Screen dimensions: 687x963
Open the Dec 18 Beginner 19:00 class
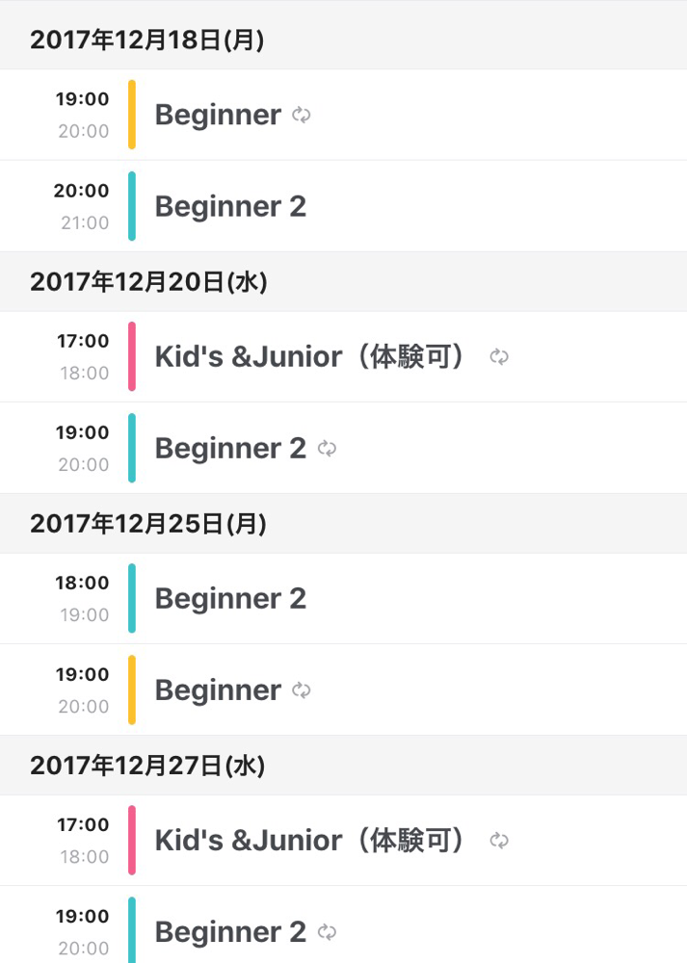coord(343,115)
